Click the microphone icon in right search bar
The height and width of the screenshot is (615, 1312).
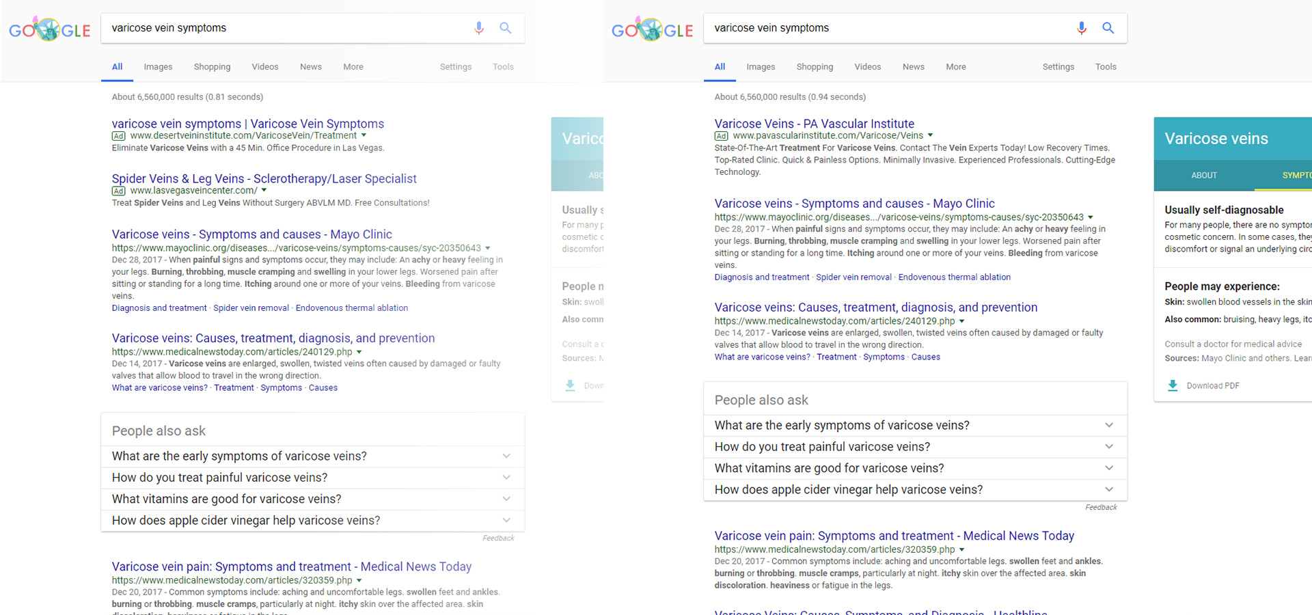tap(1082, 28)
